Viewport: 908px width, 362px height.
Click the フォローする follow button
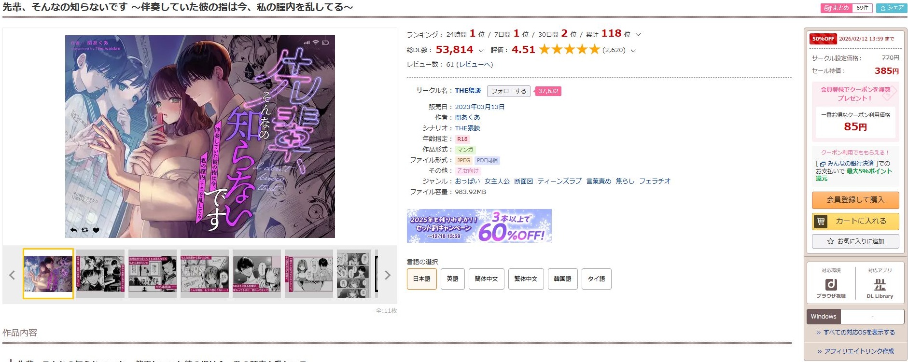click(x=509, y=91)
